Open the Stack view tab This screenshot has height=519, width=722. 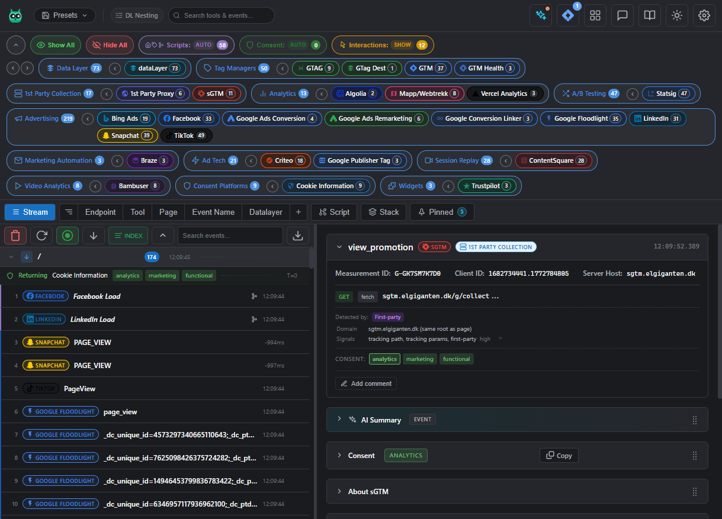tap(383, 212)
